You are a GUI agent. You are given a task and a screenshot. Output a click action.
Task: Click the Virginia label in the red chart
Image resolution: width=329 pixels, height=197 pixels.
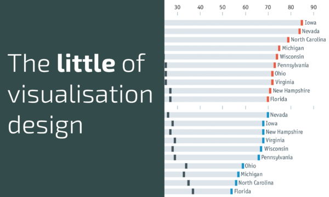[x=285, y=82]
